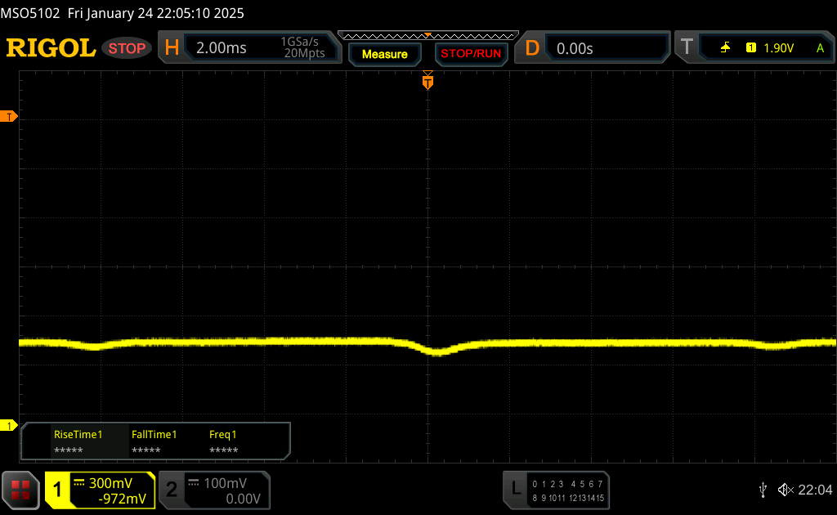
Task: Click the RIGOL logo
Action: (x=51, y=48)
